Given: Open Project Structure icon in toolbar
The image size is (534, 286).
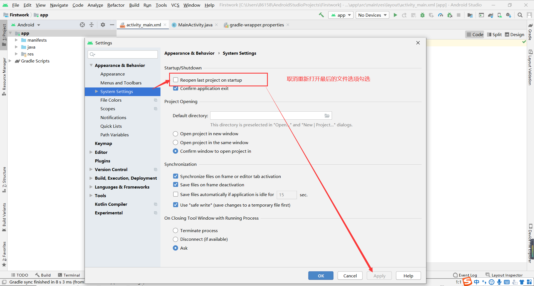Looking at the screenshot, I should (x=470, y=15).
